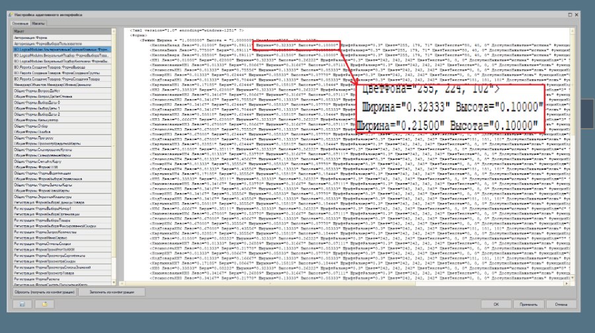Viewport: 595px width, 333px height.
Task: Click inside the XML text editor area
Action: [347, 155]
